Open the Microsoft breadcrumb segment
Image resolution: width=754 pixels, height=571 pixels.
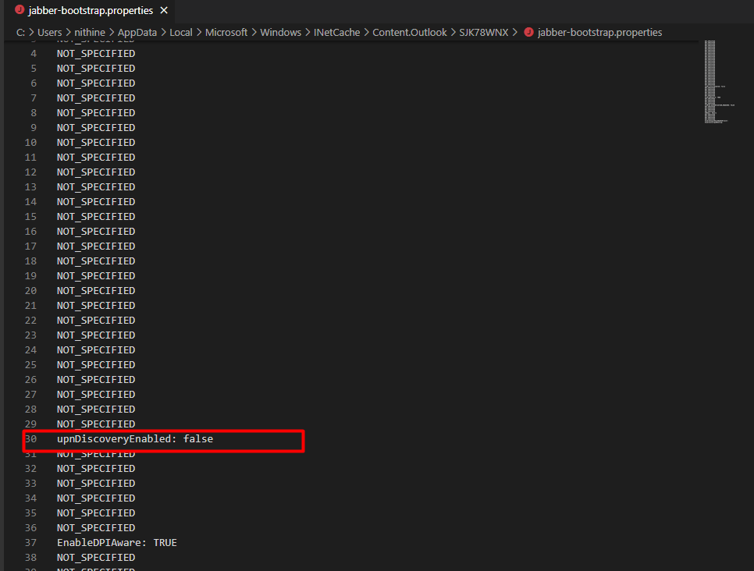[226, 32]
